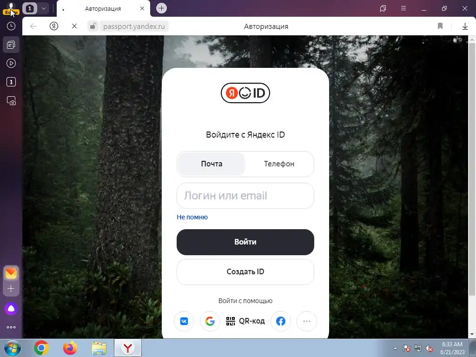This screenshot has width=476, height=357.
Task: Select the Авторизация browser tab
Action: pyautogui.click(x=103, y=9)
